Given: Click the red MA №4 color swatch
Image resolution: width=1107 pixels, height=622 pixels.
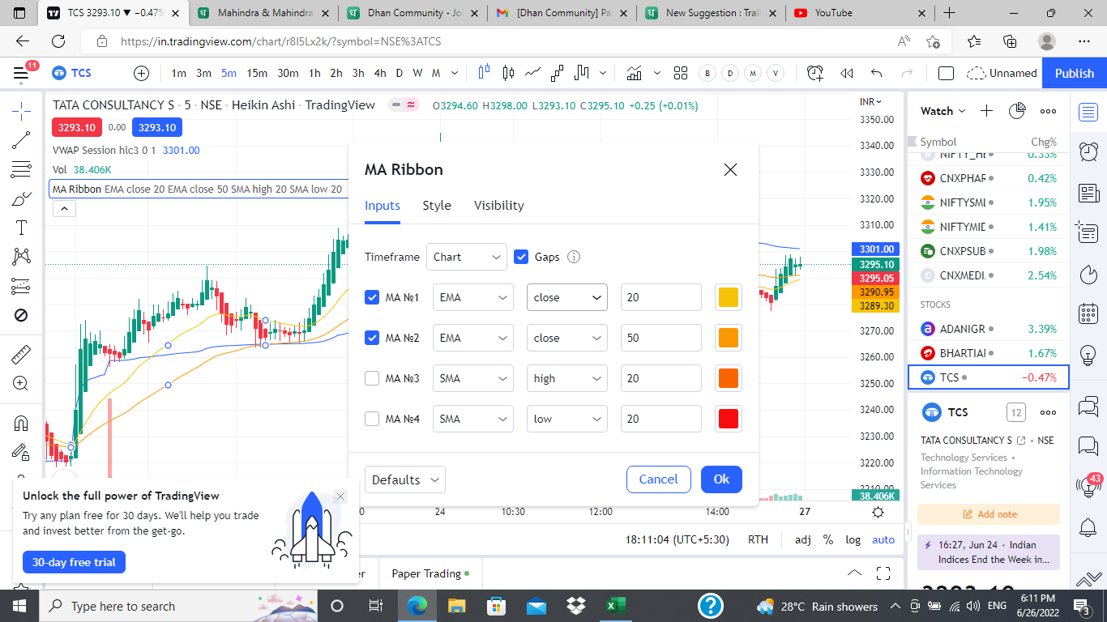Looking at the screenshot, I should [x=729, y=419].
